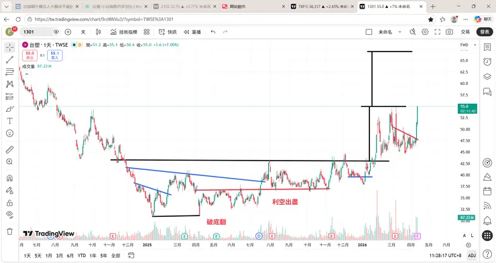Take a chart snapshot with camera icon
This screenshot has width=496, height=263.
point(450,32)
